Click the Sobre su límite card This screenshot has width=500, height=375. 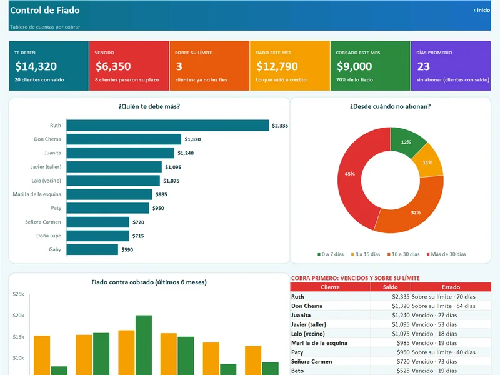click(x=209, y=66)
